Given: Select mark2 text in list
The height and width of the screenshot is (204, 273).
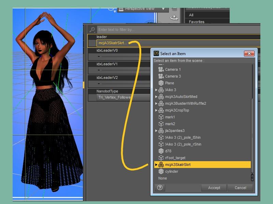Looking at the screenshot, I should [170, 124].
